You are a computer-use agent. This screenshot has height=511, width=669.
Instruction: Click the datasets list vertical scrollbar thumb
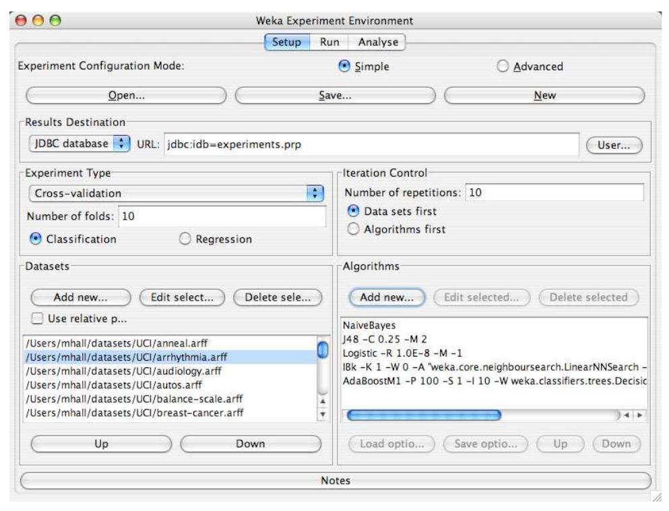coord(323,350)
